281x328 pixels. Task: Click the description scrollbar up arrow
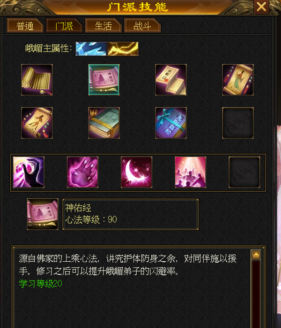click(x=256, y=255)
